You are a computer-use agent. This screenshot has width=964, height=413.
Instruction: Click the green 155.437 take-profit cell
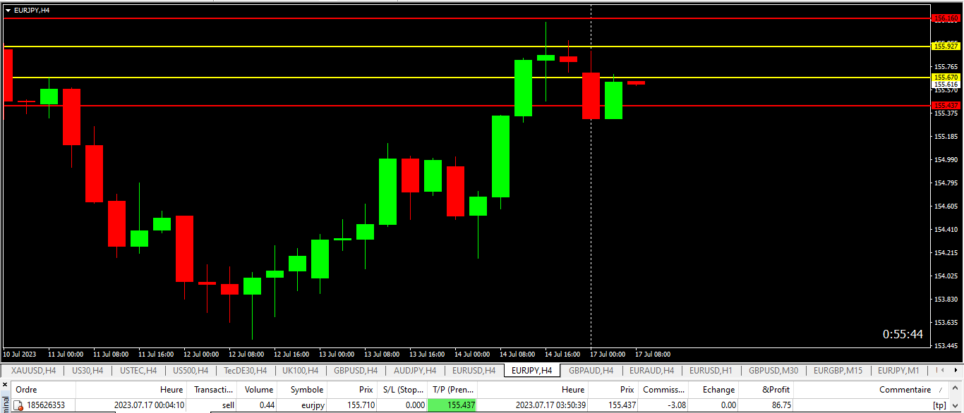(452, 405)
